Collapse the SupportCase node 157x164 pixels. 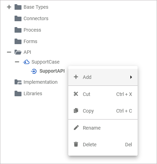[x=17, y=62]
